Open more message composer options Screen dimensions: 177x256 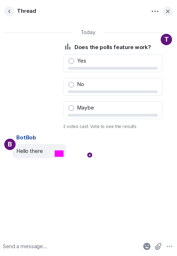170,246
